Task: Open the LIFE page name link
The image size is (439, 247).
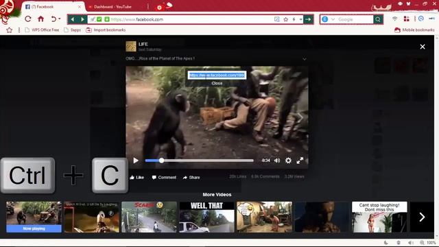Action: (x=143, y=44)
